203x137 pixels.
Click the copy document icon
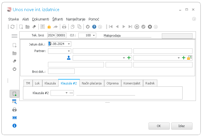pos(73,27)
